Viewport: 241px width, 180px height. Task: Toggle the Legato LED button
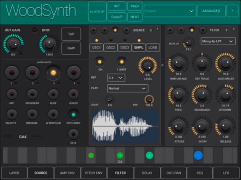(x=73, y=94)
